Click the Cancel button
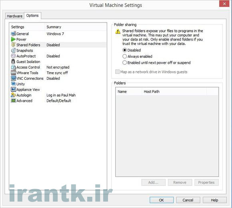This screenshot has width=232, height=208. click(x=188, y=200)
